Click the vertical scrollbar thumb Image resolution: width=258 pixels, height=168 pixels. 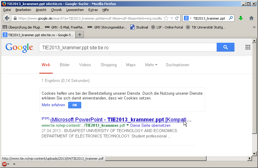pos(254,88)
